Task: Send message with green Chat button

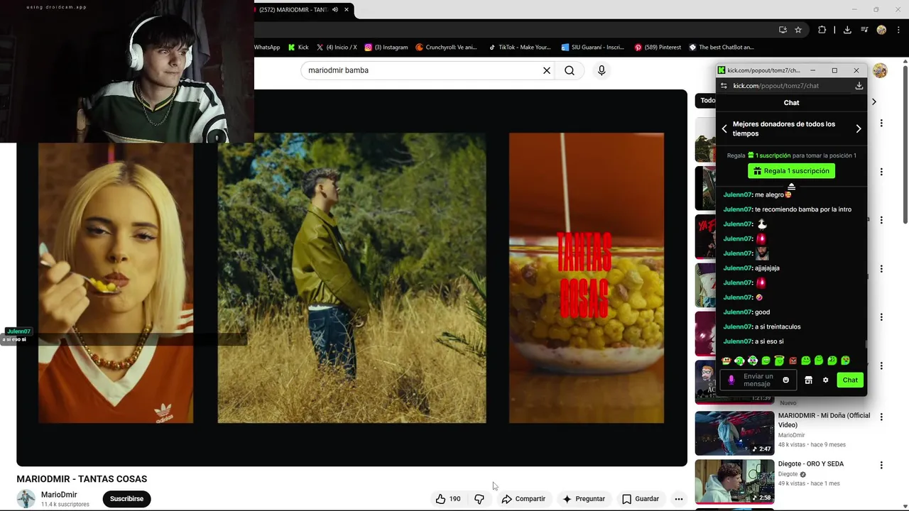Action: click(850, 380)
